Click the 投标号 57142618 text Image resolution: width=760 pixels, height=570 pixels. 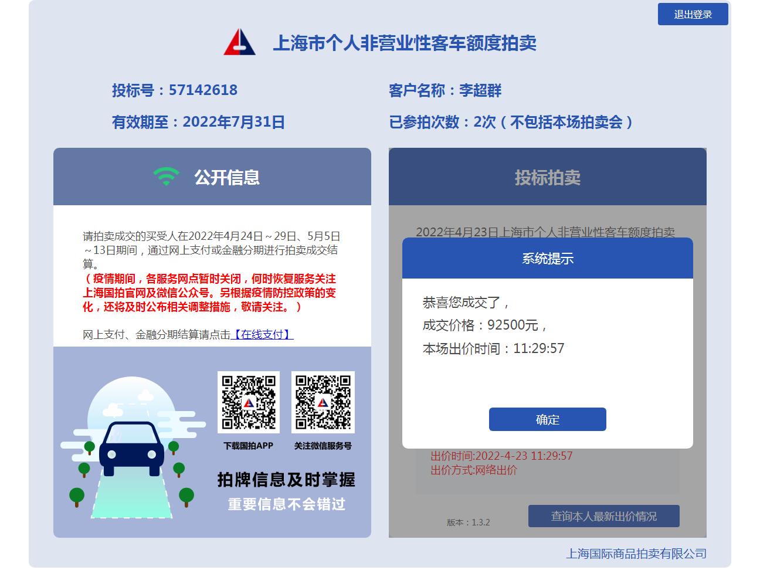(175, 90)
